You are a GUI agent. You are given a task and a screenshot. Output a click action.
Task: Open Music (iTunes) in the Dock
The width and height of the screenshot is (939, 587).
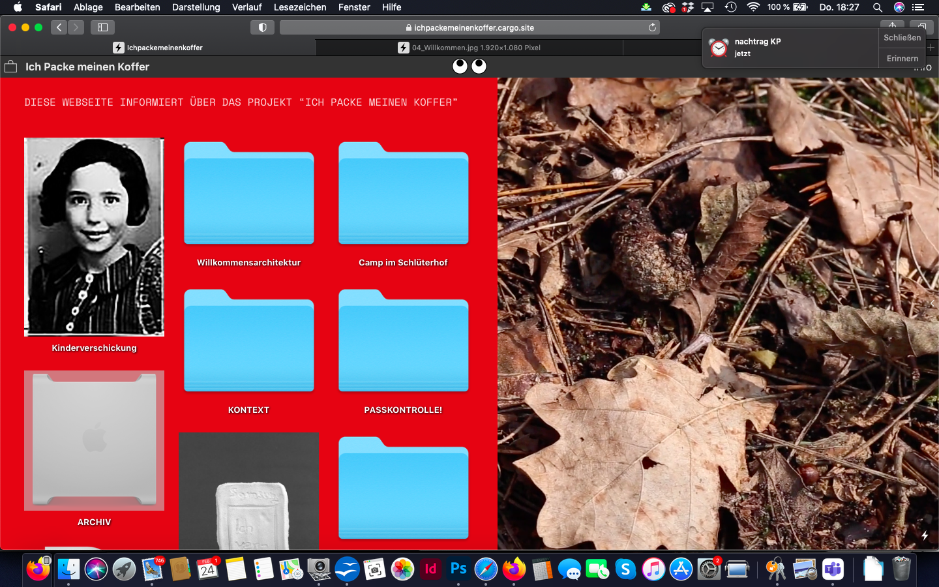point(653,569)
